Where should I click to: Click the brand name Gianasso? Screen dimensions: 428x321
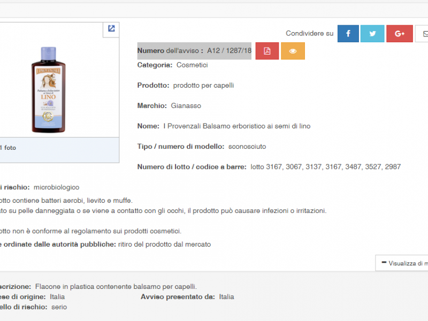[186, 105]
